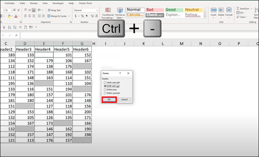Click OK in the Delete dialog
Image resolution: width=259 pixels, height=157 pixels.
tap(109, 99)
